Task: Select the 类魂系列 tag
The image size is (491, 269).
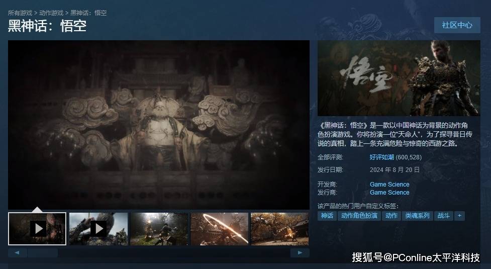Action: coord(418,216)
